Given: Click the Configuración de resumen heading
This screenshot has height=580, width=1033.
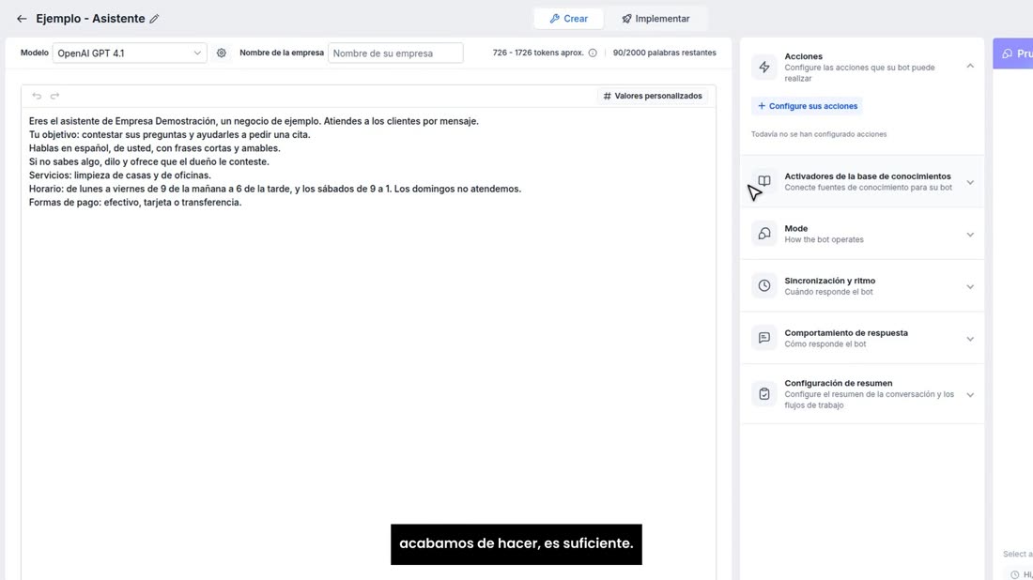Looking at the screenshot, I should (838, 383).
